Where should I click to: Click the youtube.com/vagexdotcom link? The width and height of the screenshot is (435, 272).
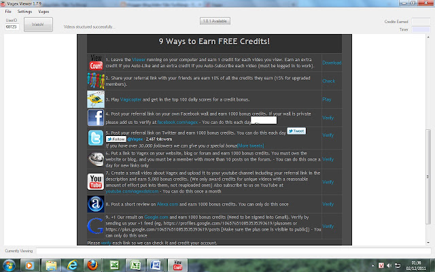pyautogui.click(x=132, y=191)
